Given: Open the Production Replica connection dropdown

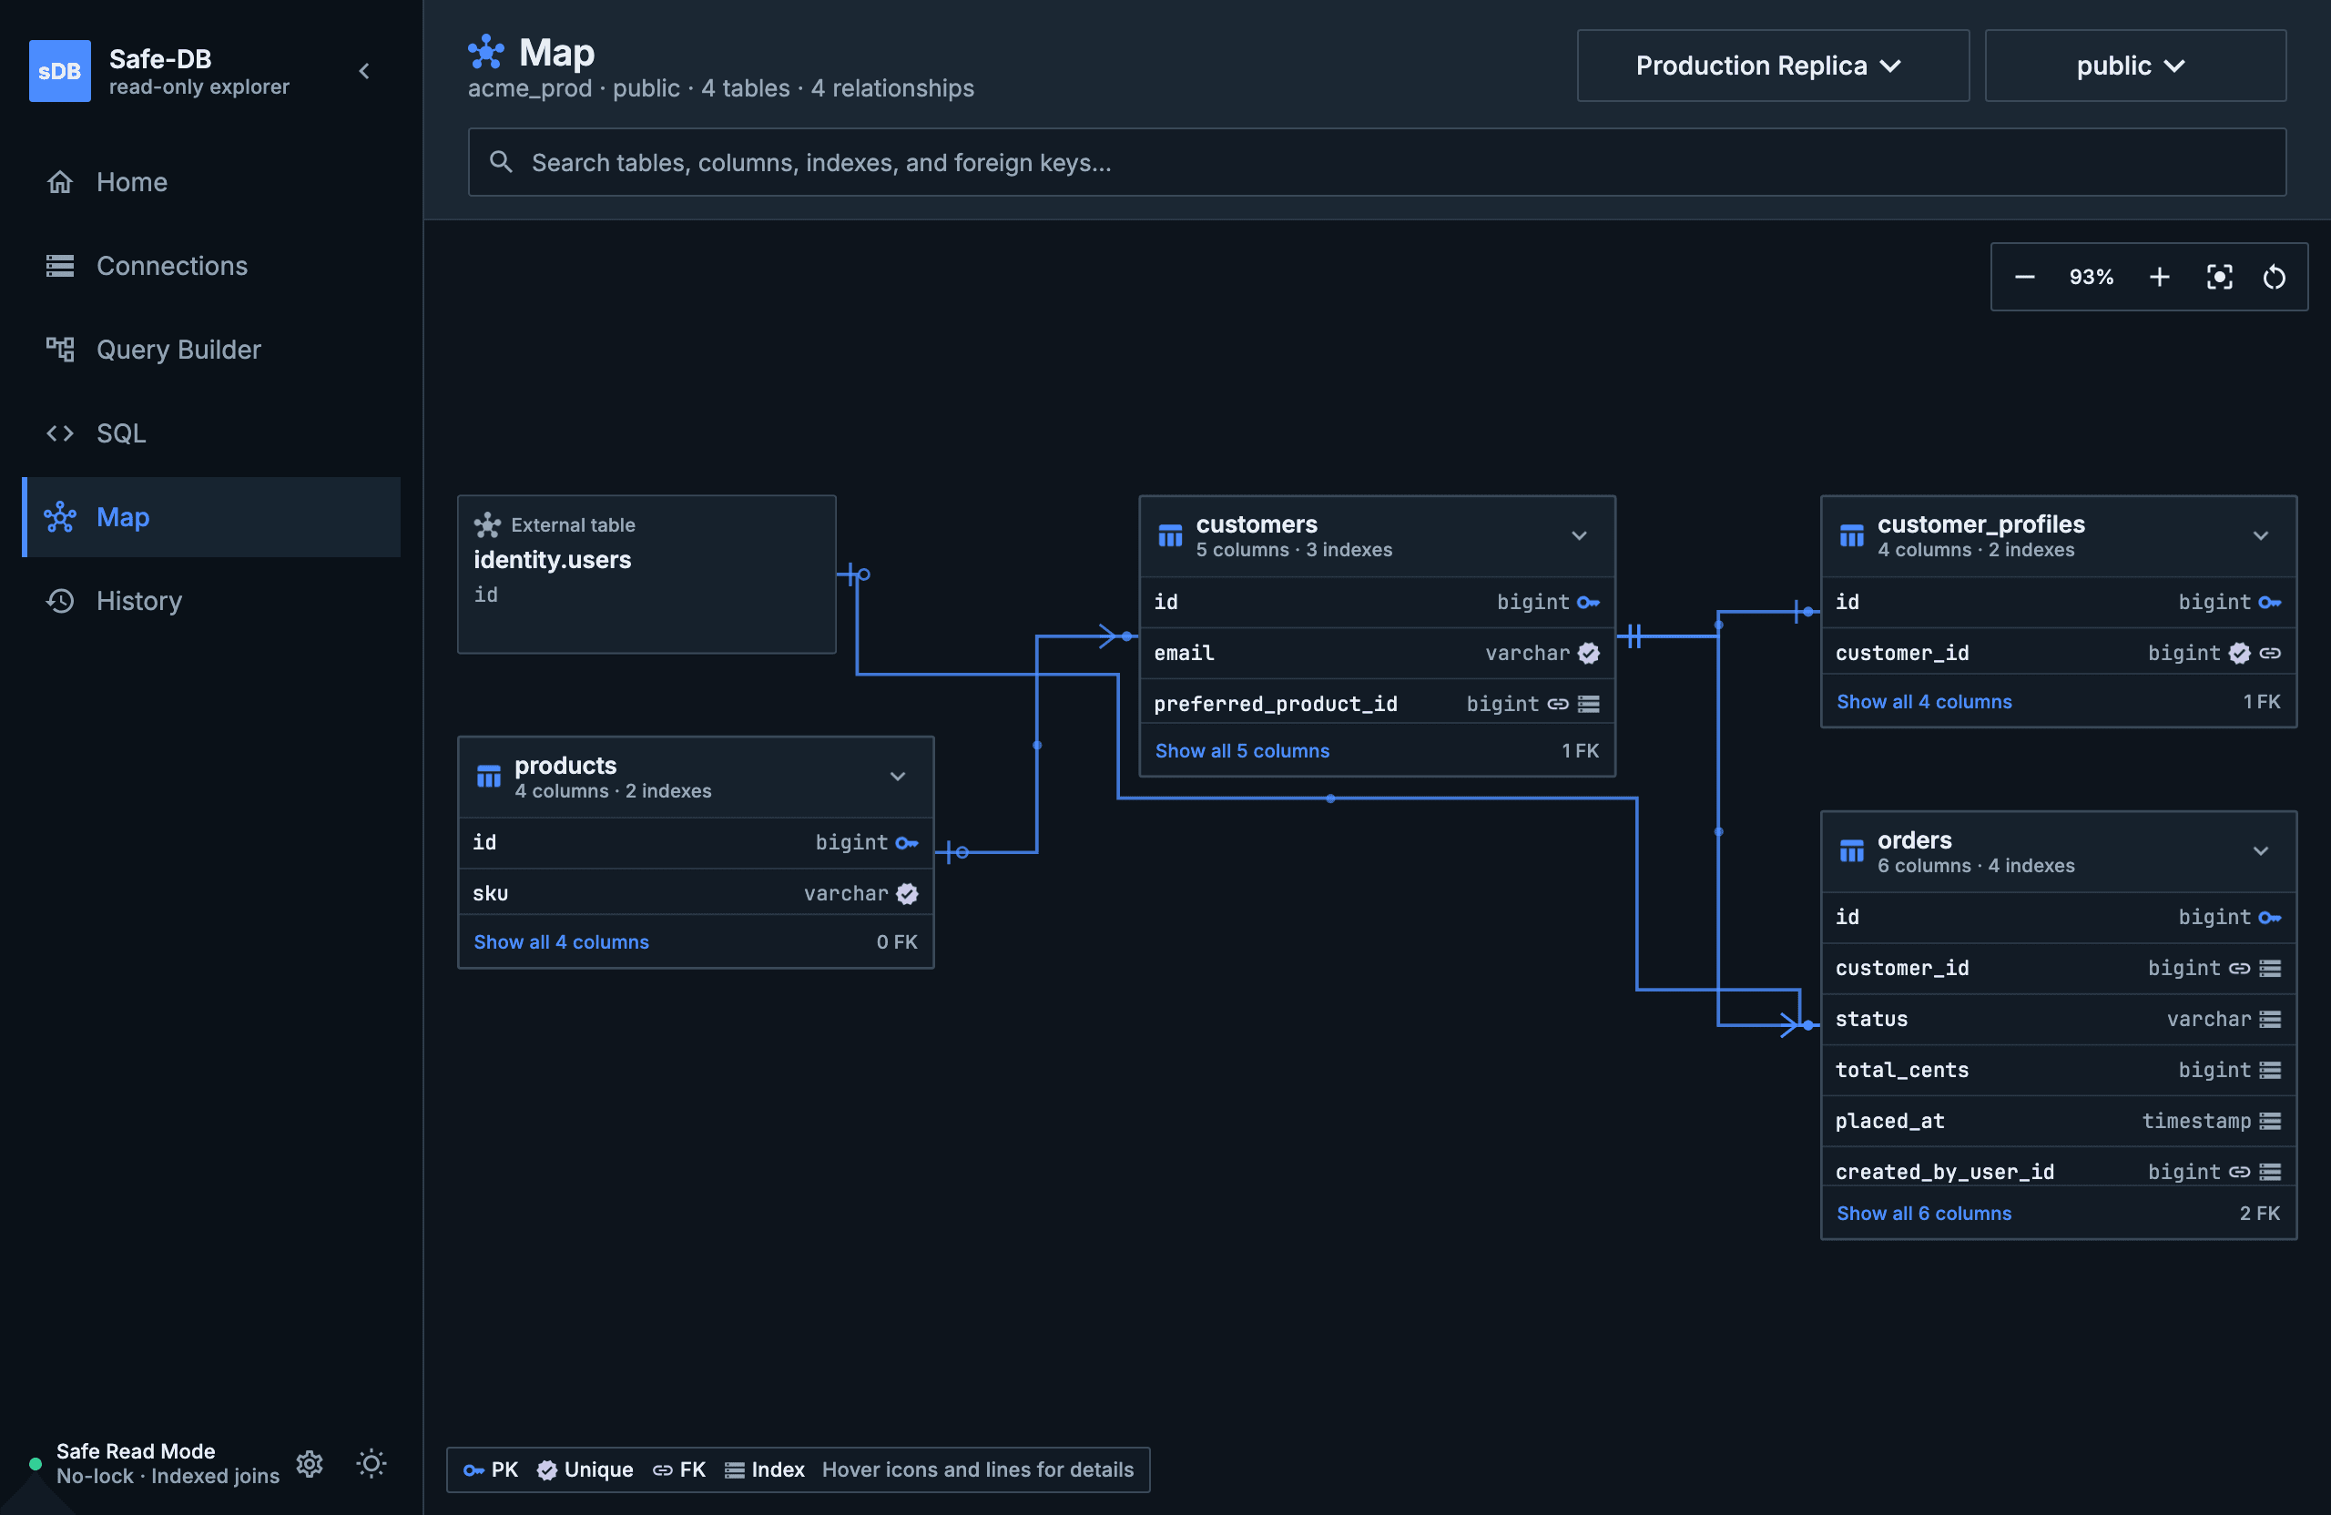Looking at the screenshot, I should [x=1773, y=66].
